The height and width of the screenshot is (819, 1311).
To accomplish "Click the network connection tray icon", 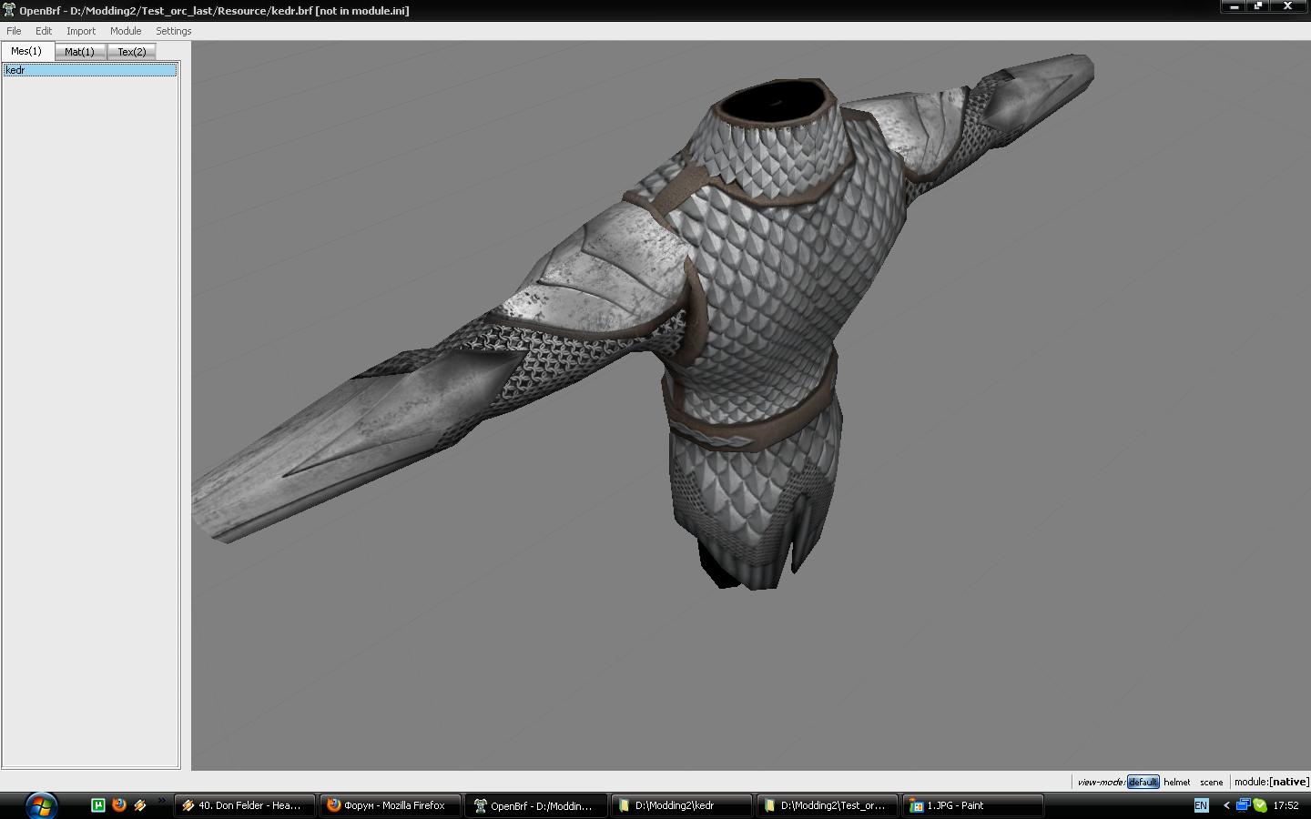I will pyautogui.click(x=1243, y=805).
